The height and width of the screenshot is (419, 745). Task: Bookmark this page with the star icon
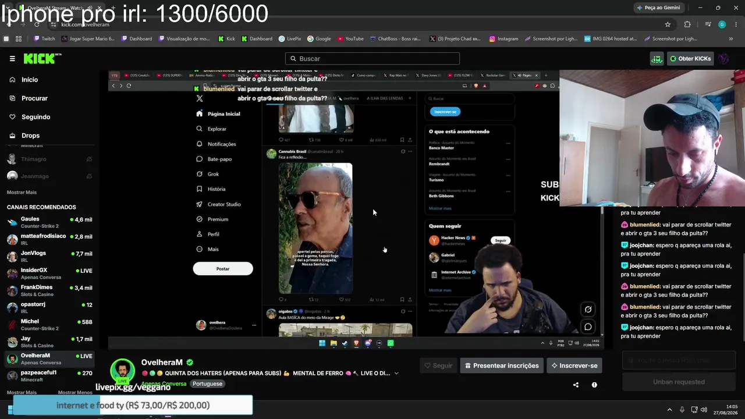668,24
